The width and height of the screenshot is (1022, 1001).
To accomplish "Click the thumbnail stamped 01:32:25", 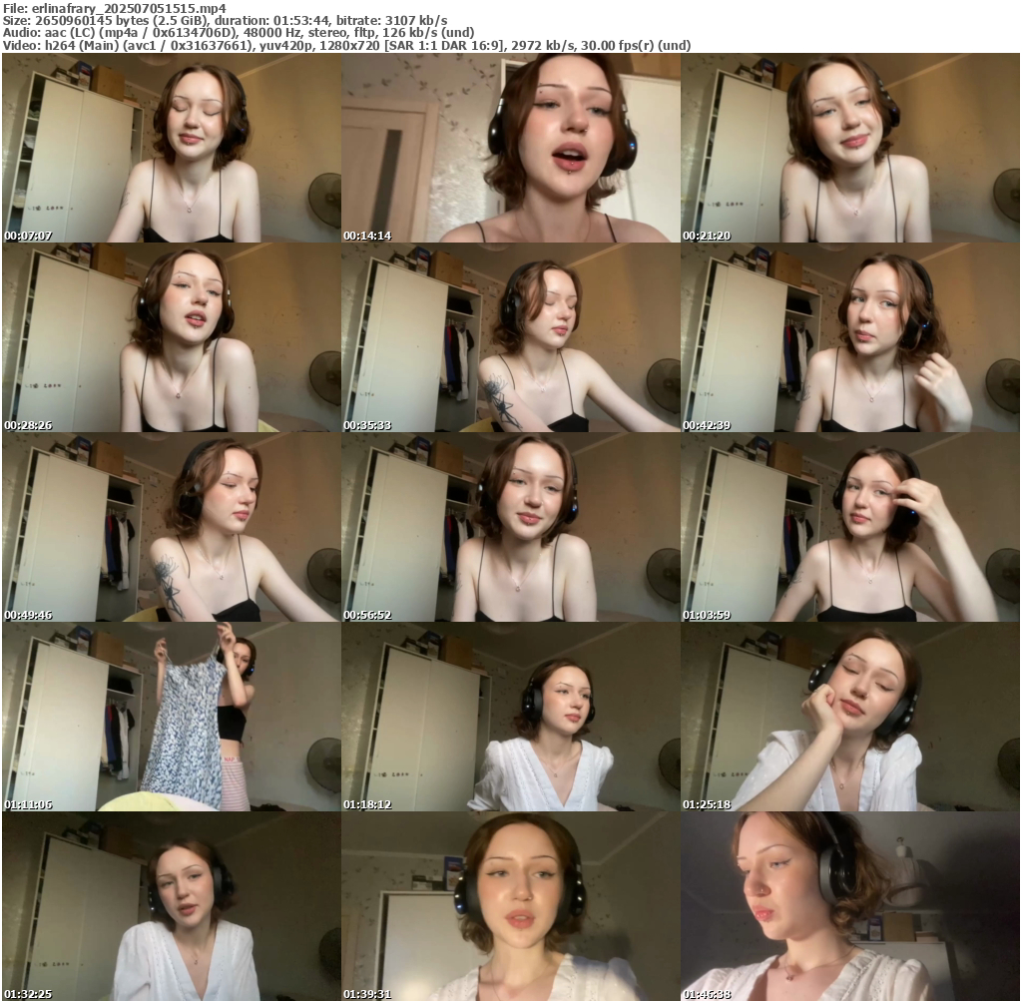I will click(172, 906).
